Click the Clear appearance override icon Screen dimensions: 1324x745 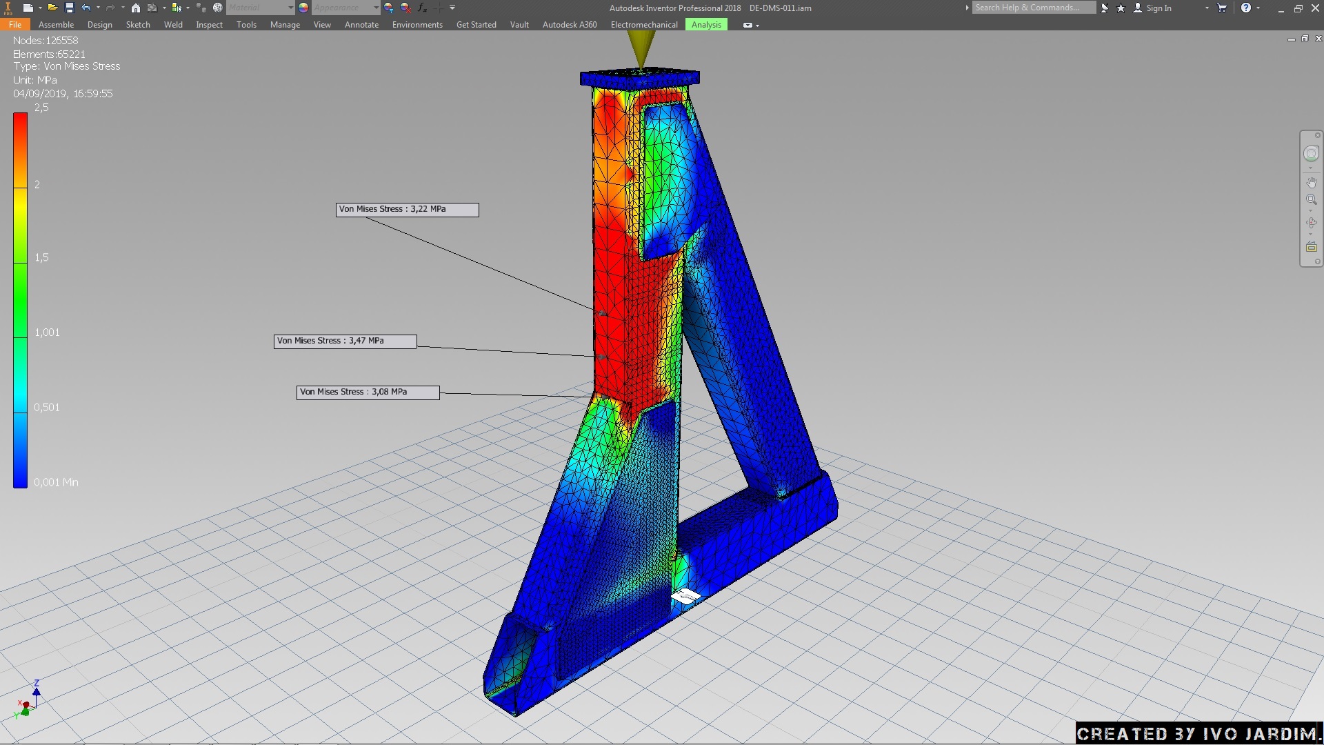405,8
